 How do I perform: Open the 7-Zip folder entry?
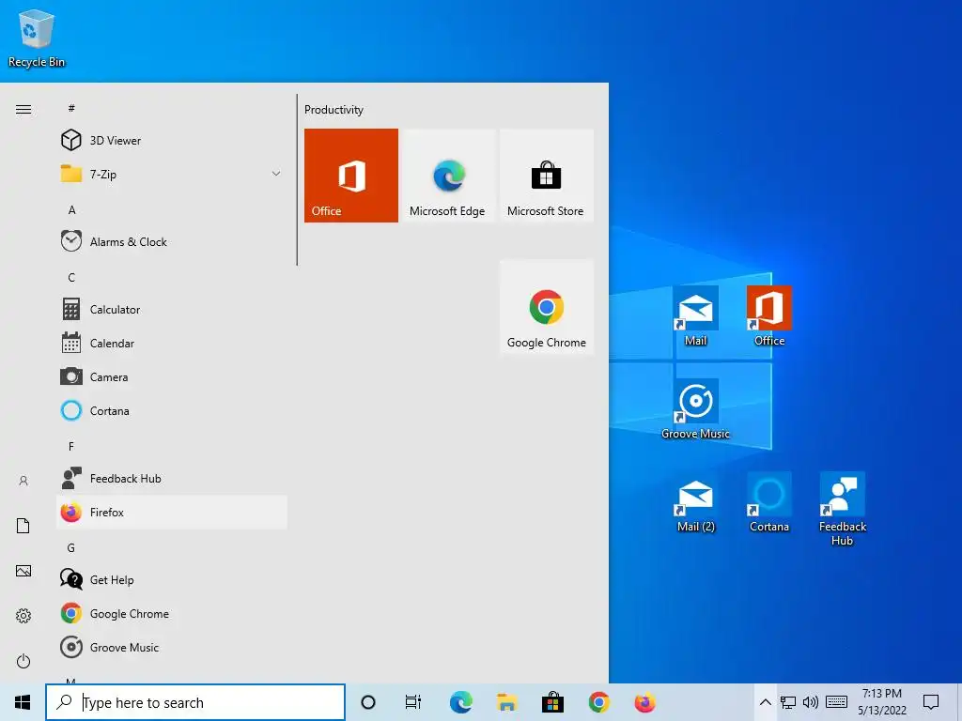[171, 174]
